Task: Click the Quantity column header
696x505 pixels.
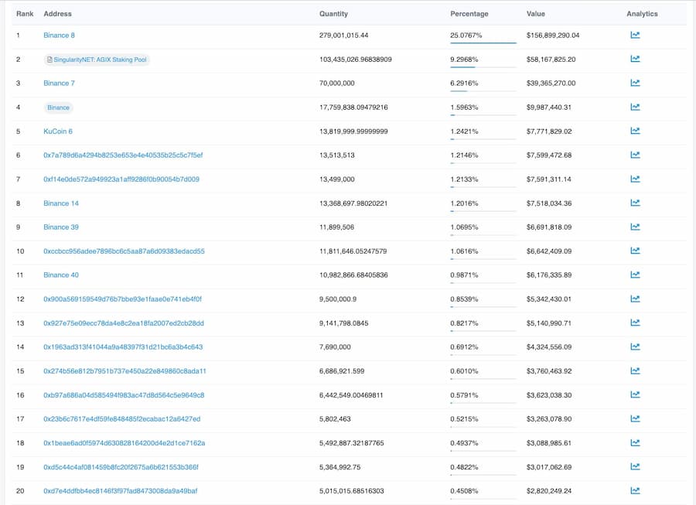Action: pyautogui.click(x=333, y=14)
